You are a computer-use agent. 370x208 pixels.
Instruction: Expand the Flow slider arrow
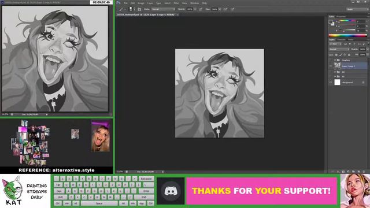[220, 9]
